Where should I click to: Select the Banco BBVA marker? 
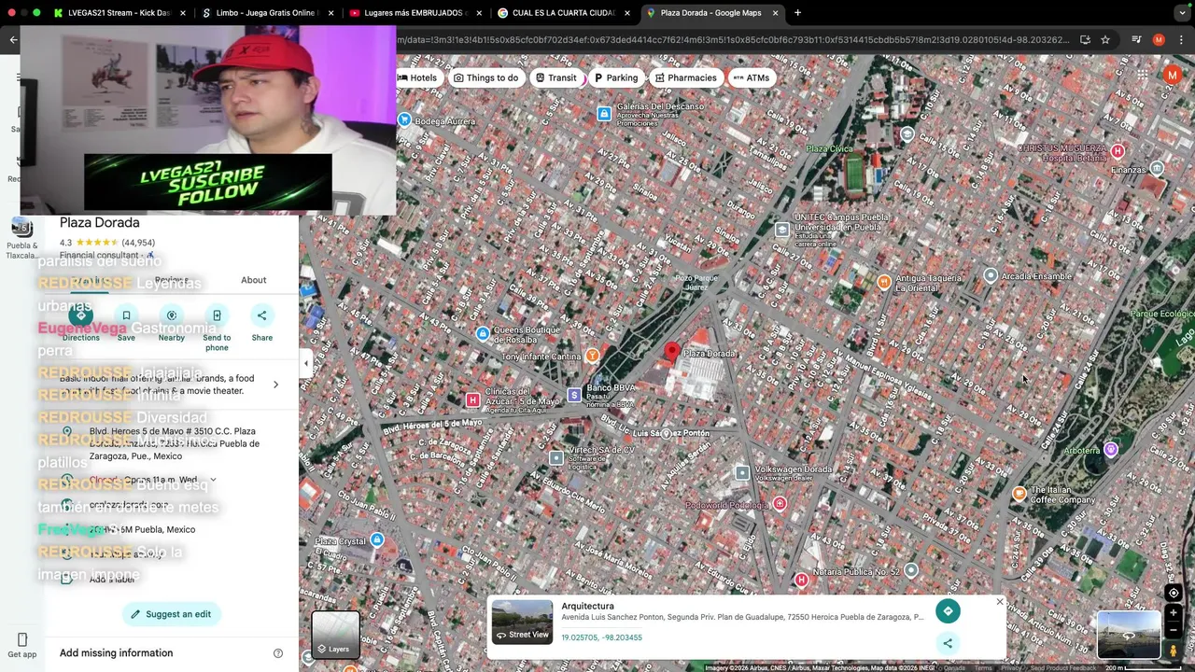(574, 395)
